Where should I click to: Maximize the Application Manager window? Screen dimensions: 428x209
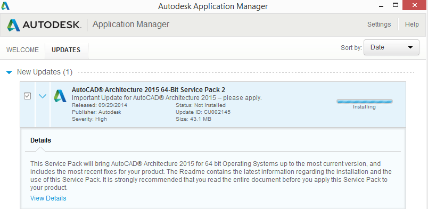tap(396, 5)
